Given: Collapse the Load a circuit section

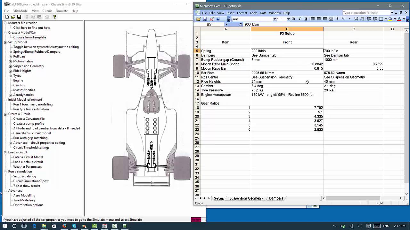Looking at the screenshot, I should click(x=5, y=152).
